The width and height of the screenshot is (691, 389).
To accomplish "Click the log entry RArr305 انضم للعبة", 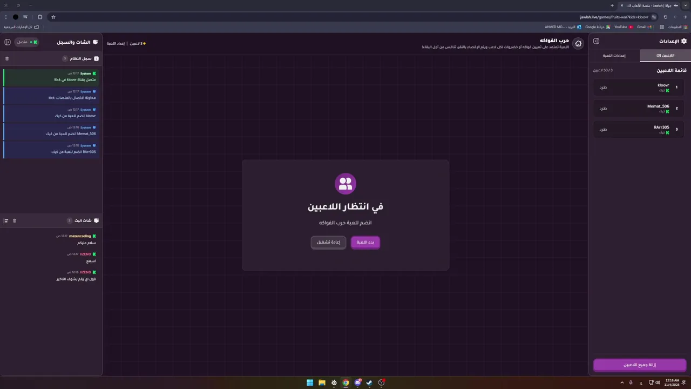I will pyautogui.click(x=51, y=149).
